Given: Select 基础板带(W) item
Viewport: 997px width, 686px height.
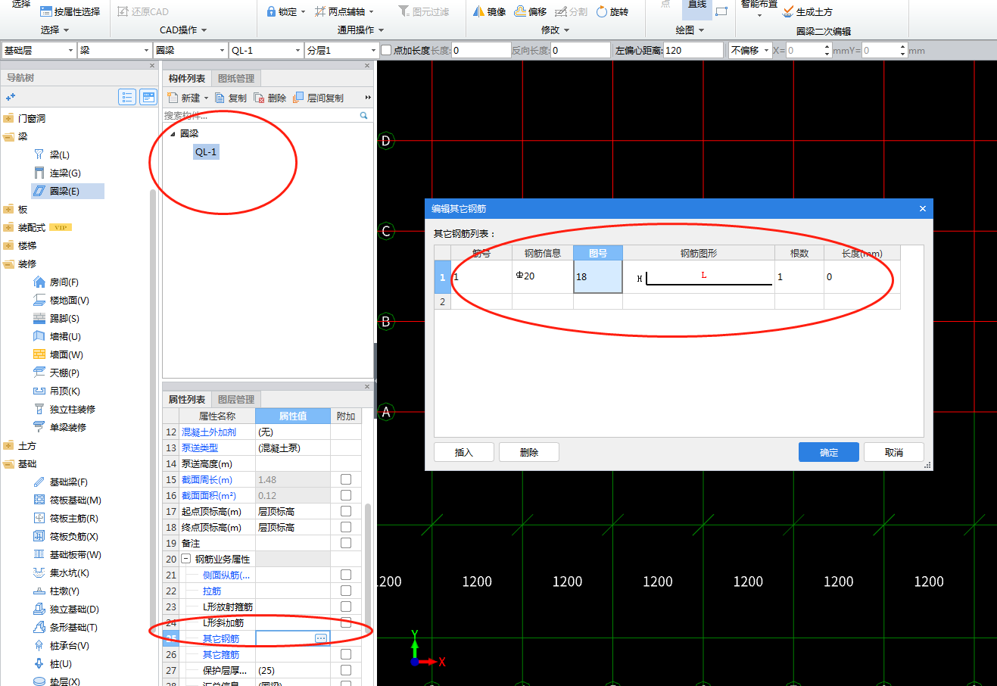Looking at the screenshot, I should pos(68,555).
